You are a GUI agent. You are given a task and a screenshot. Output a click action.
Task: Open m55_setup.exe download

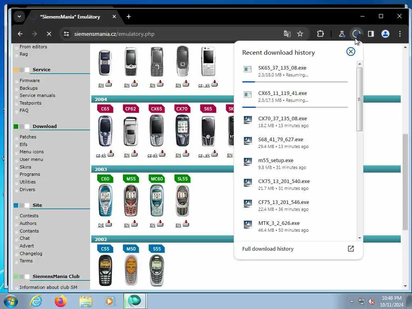(295, 163)
